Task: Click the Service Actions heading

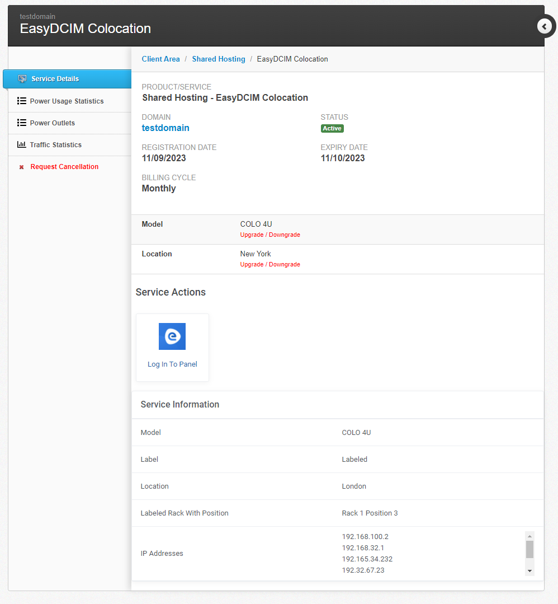Action: 171,292
